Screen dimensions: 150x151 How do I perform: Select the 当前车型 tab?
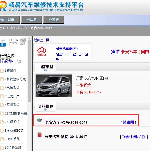pyautogui.click(x=46, y=67)
